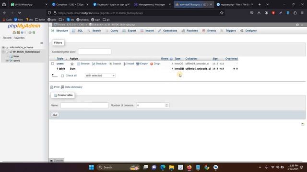This screenshot has height=172, width=307.
Task: Open the Designer tab
Action: [248, 31]
